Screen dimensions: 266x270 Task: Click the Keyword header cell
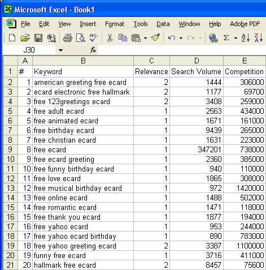83,71
